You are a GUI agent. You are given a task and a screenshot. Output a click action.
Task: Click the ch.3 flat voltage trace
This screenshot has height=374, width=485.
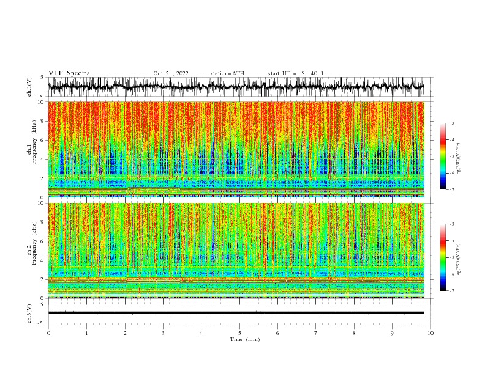click(x=236, y=313)
